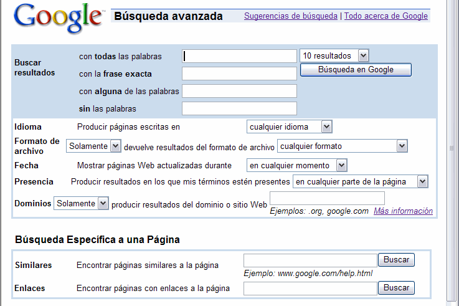The width and height of the screenshot is (459, 306).
Task: Click 'Encontrar páginas con enlaces a la página' text
Action: tap(153, 288)
